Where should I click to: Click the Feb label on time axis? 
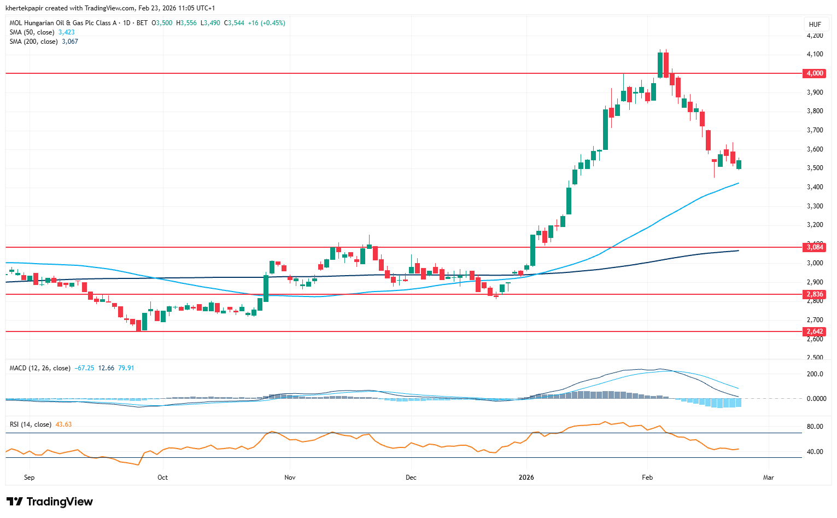coord(647,478)
